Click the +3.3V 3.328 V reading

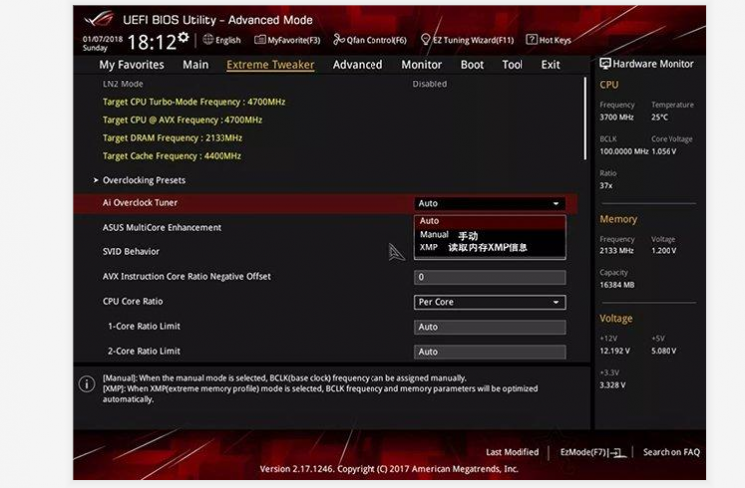click(613, 385)
